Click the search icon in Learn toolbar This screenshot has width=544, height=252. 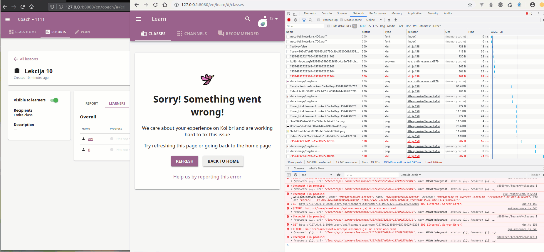[x=248, y=19]
